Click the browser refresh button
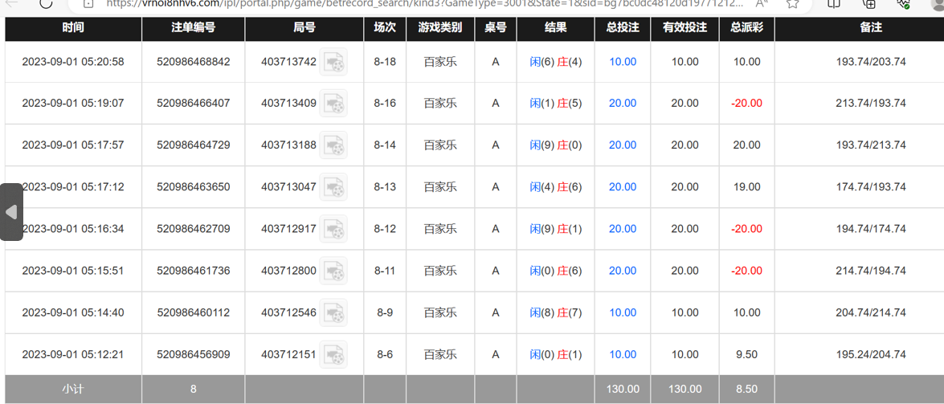944x404 pixels. (x=46, y=3)
